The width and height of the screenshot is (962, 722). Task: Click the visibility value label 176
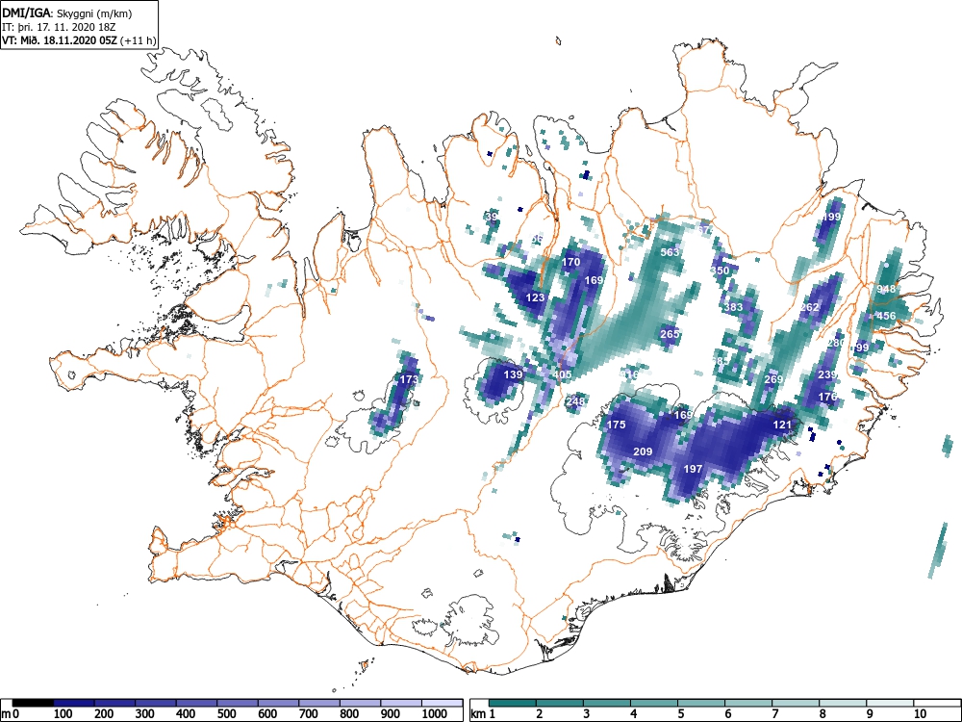(827, 397)
